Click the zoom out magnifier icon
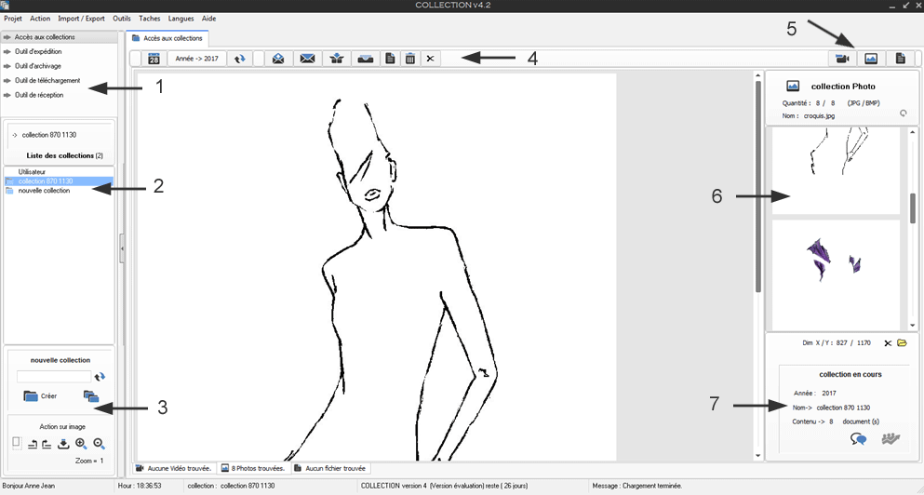The height and width of the screenshot is (495, 924). tap(99, 444)
